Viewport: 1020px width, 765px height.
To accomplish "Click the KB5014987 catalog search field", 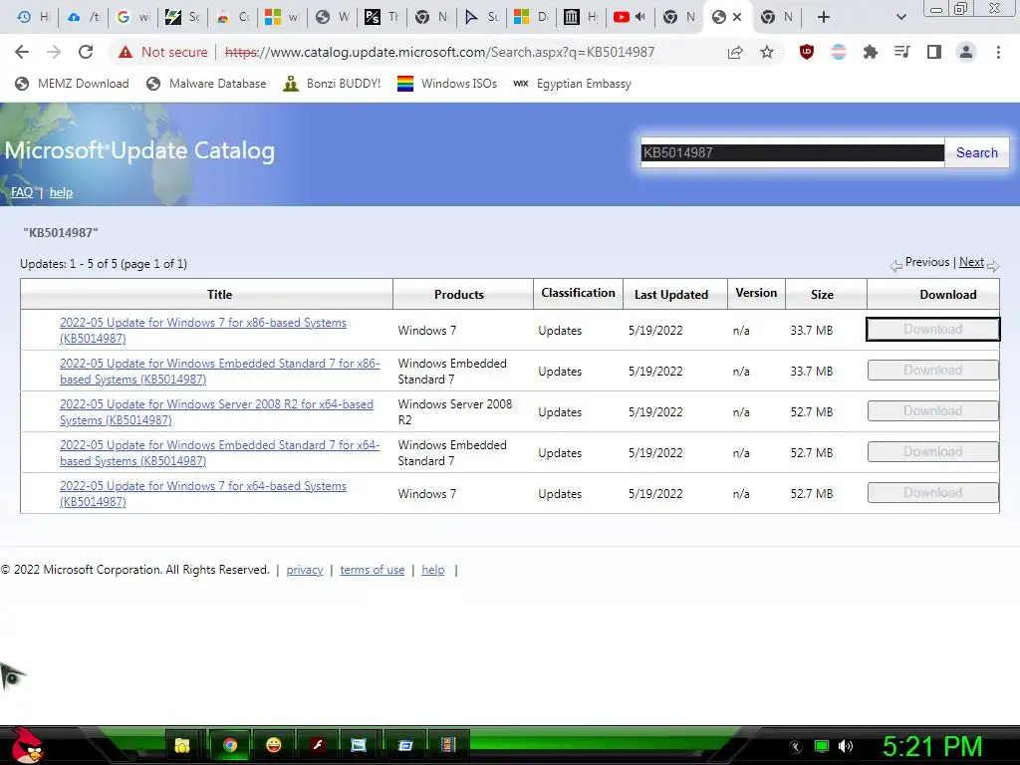I will coord(792,152).
